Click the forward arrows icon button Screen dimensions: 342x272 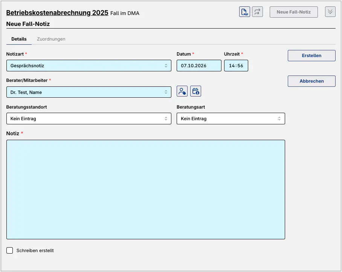(257, 12)
